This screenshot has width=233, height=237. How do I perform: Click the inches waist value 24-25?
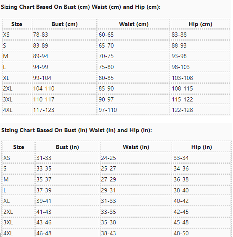point(108,158)
